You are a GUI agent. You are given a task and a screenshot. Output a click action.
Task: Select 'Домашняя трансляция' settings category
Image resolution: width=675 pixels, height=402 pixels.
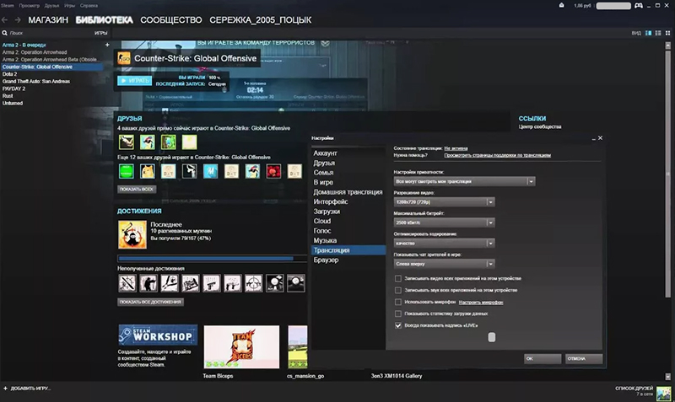348,192
